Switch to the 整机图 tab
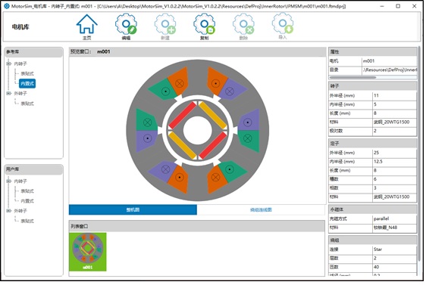 point(133,210)
